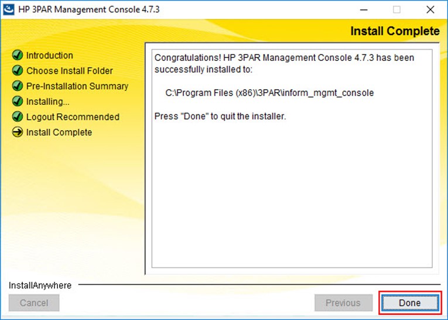Select the Choose Install Folder step label
448x320 pixels.
pos(70,71)
